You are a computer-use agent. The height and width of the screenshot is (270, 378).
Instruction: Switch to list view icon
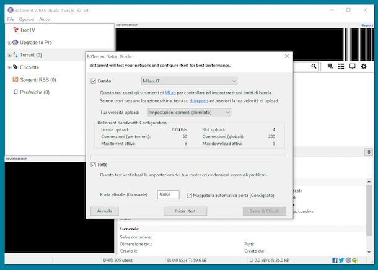[341, 66]
